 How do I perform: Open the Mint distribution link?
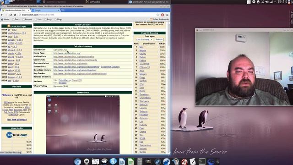tap(141, 47)
